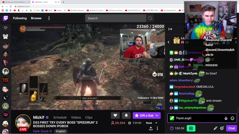Open chat settings gear icon
The image size is (239, 134).
(222, 128)
